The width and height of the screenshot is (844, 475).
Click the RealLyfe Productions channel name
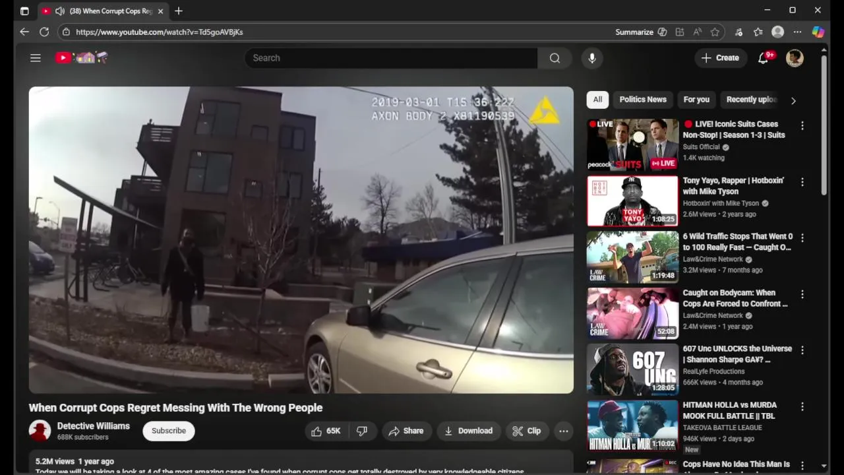[713, 371]
